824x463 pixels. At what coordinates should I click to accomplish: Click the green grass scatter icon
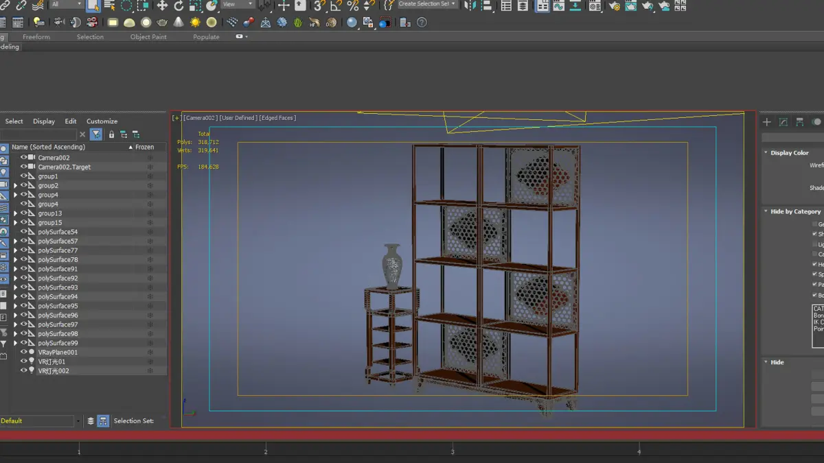coord(298,23)
